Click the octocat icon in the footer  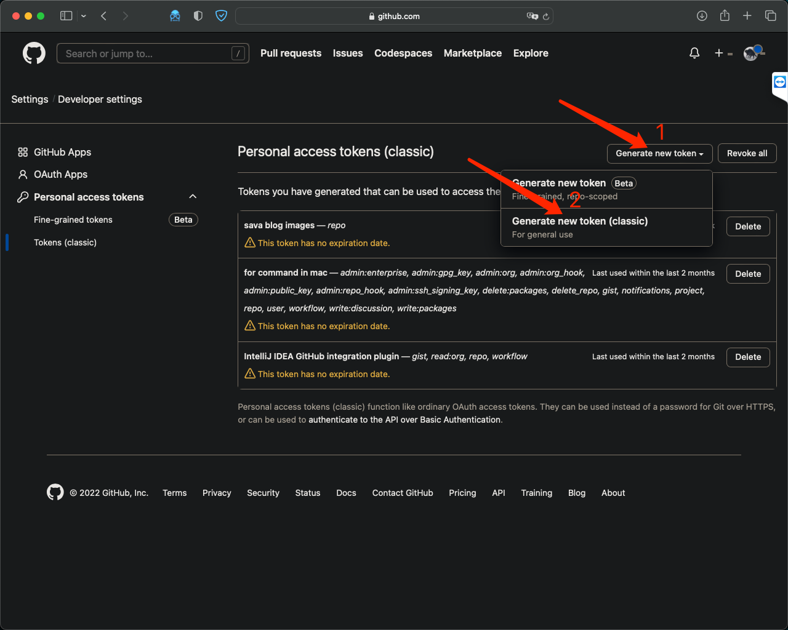pos(55,492)
